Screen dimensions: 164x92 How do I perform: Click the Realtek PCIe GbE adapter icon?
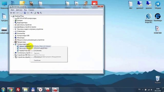point(18,51)
